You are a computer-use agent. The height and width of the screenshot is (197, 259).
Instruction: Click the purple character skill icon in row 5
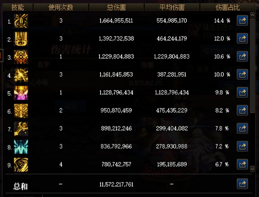(21, 93)
